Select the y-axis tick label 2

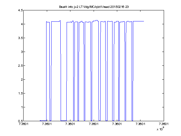click(x=22, y=80)
